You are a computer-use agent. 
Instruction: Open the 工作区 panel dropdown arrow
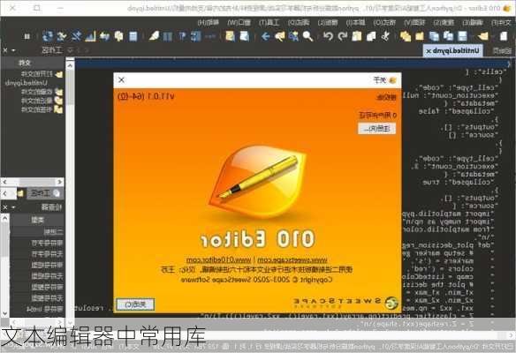pyautogui.click(x=13, y=50)
